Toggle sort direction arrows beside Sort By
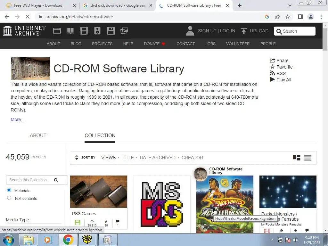The image size is (328, 246). [x=77, y=157]
